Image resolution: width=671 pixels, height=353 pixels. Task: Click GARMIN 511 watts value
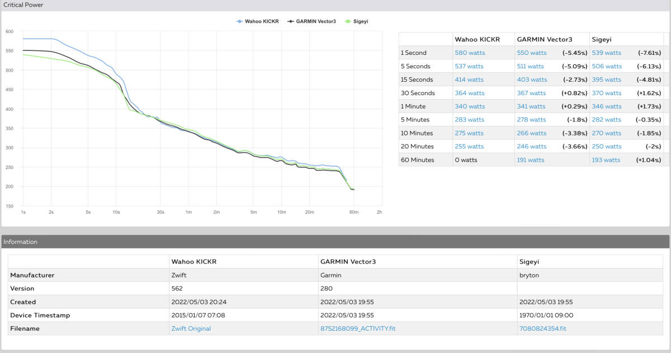[530, 66]
